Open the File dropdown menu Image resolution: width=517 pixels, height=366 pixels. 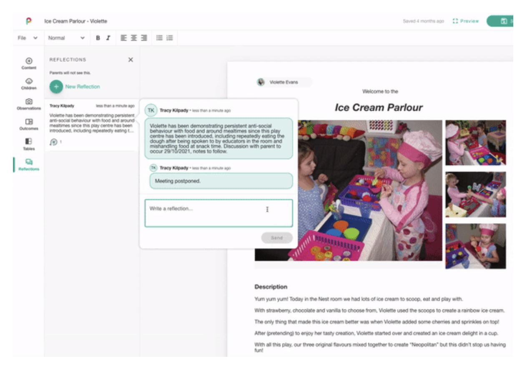28,38
